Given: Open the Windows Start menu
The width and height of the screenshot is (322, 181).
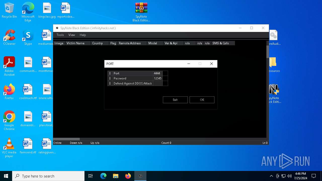Looking at the screenshot, I should (6, 176).
